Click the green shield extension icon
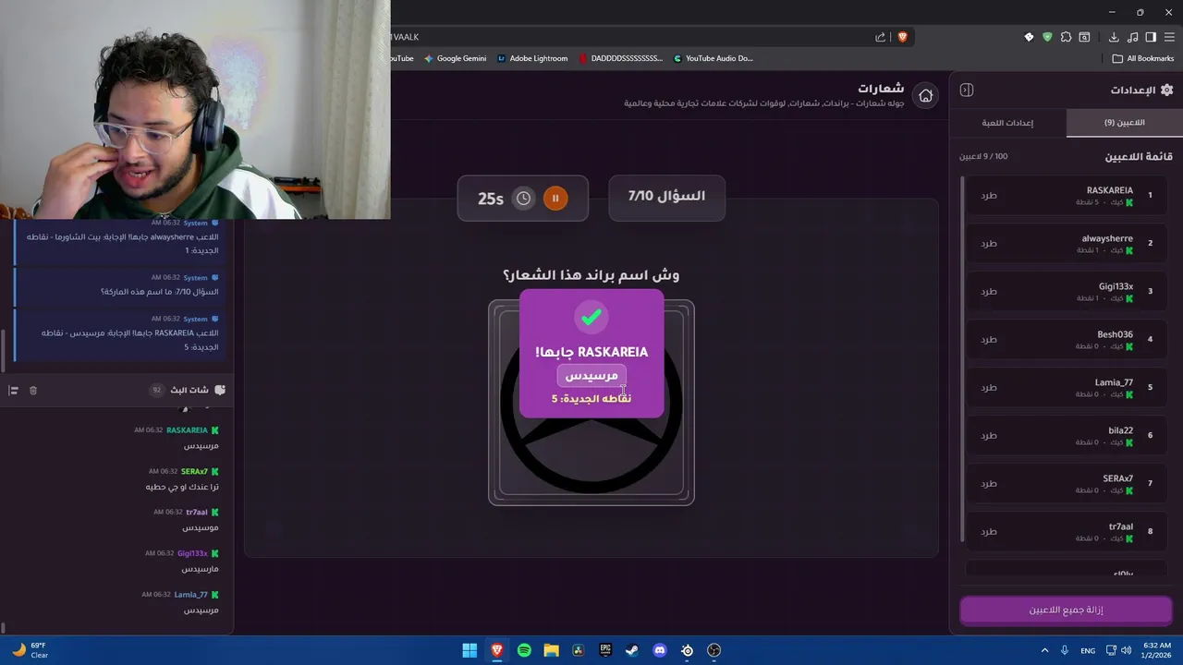Screen dimensions: 1183x665 tap(1047, 37)
